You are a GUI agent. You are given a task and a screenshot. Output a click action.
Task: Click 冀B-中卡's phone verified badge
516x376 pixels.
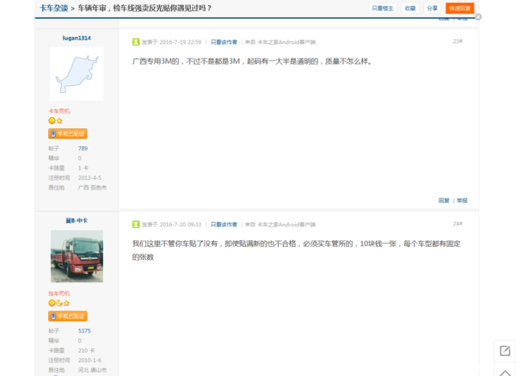coord(68,316)
